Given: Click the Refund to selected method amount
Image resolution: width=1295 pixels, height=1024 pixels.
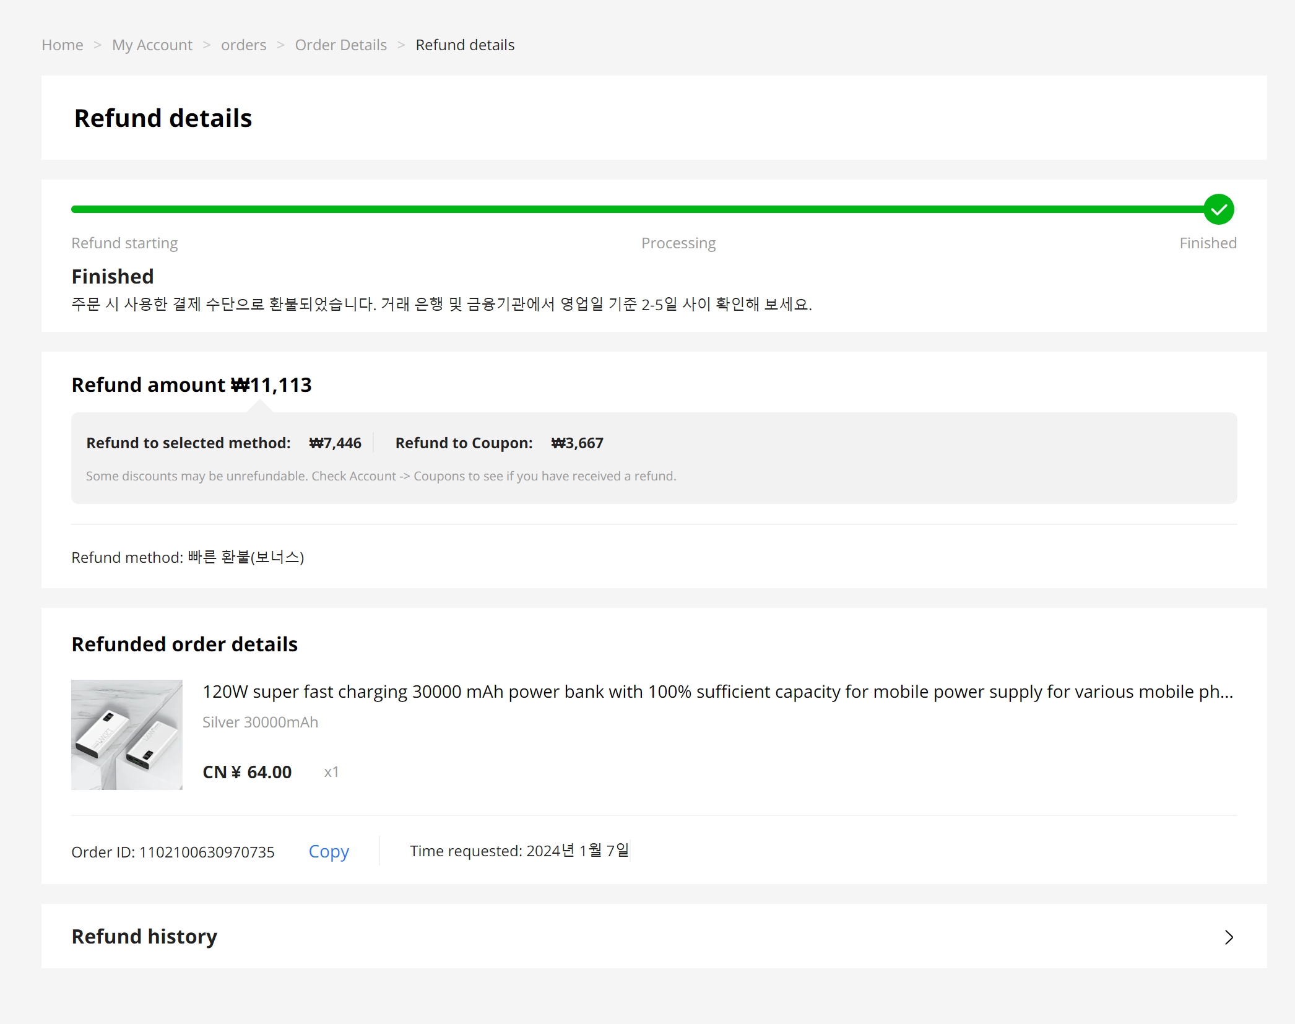Looking at the screenshot, I should (335, 443).
